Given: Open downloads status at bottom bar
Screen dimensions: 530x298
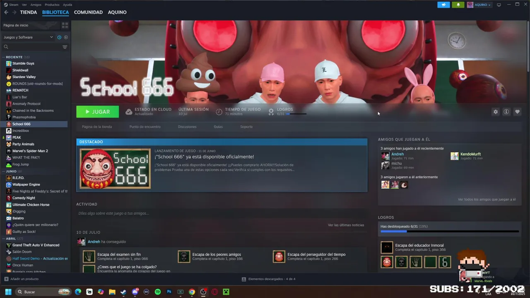Looking at the screenshot, I should coord(268,279).
